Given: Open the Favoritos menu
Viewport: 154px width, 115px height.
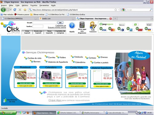Looking at the screenshot, I should click(x=34, y=6).
